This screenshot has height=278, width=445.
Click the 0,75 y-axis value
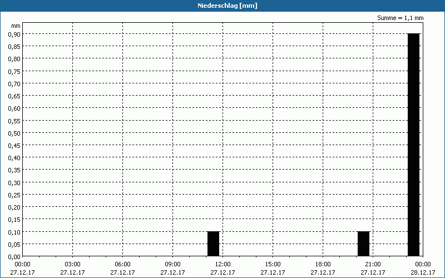pyautogui.click(x=14, y=71)
